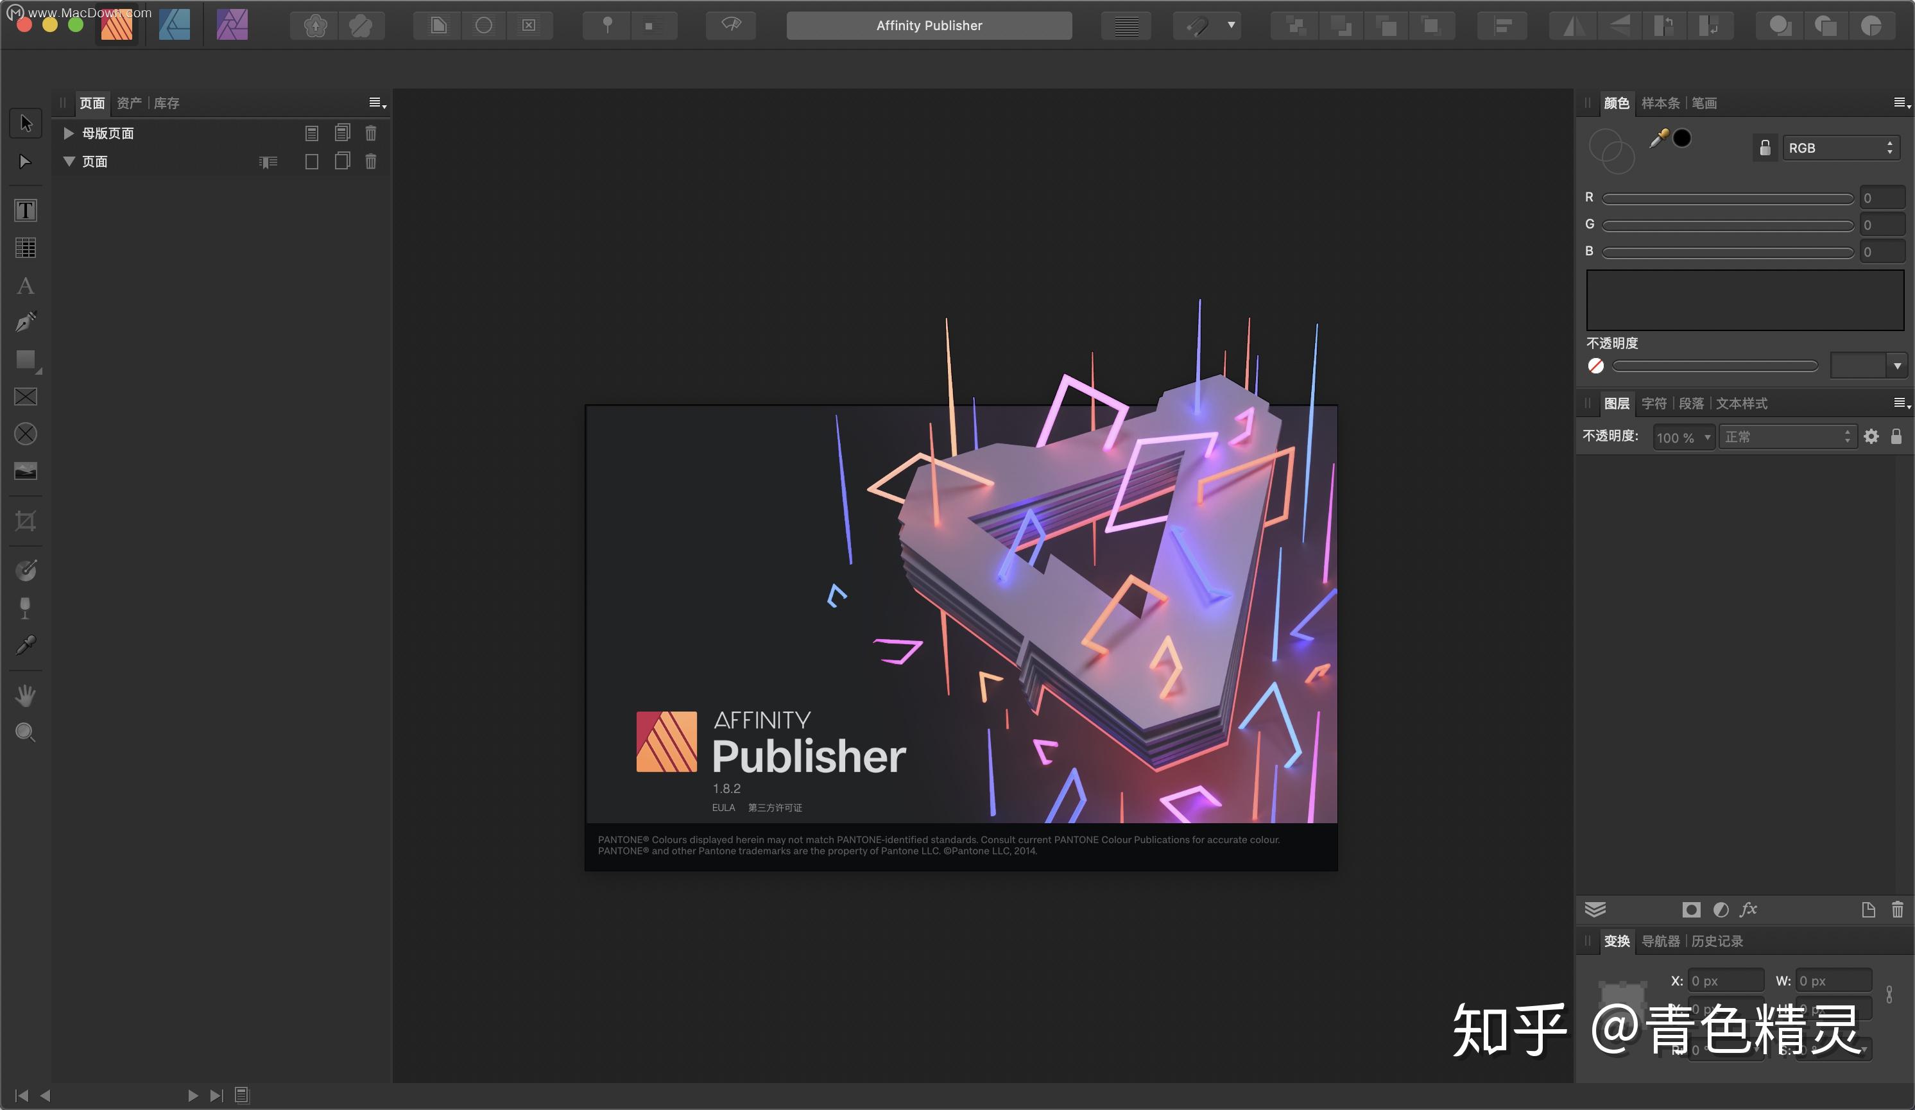Select the Pen tool
This screenshot has height=1110, width=1915.
click(26, 321)
